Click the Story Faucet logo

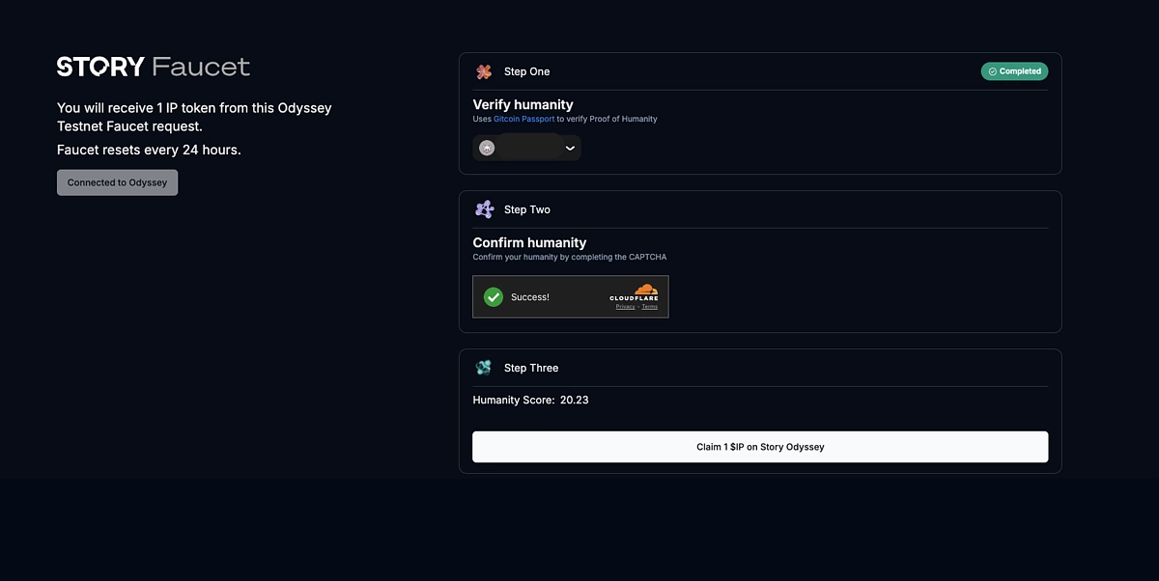click(x=154, y=67)
